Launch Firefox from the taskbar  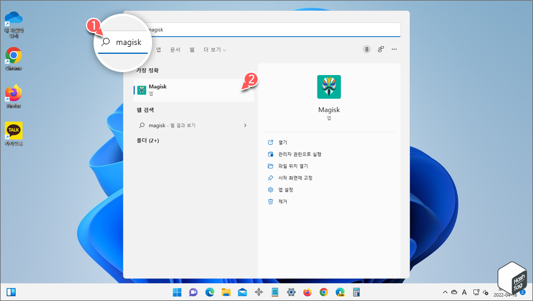click(307, 292)
